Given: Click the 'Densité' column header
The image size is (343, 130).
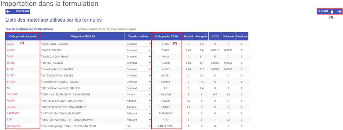Looking at the screenshot, I should pyautogui.click(x=188, y=36).
